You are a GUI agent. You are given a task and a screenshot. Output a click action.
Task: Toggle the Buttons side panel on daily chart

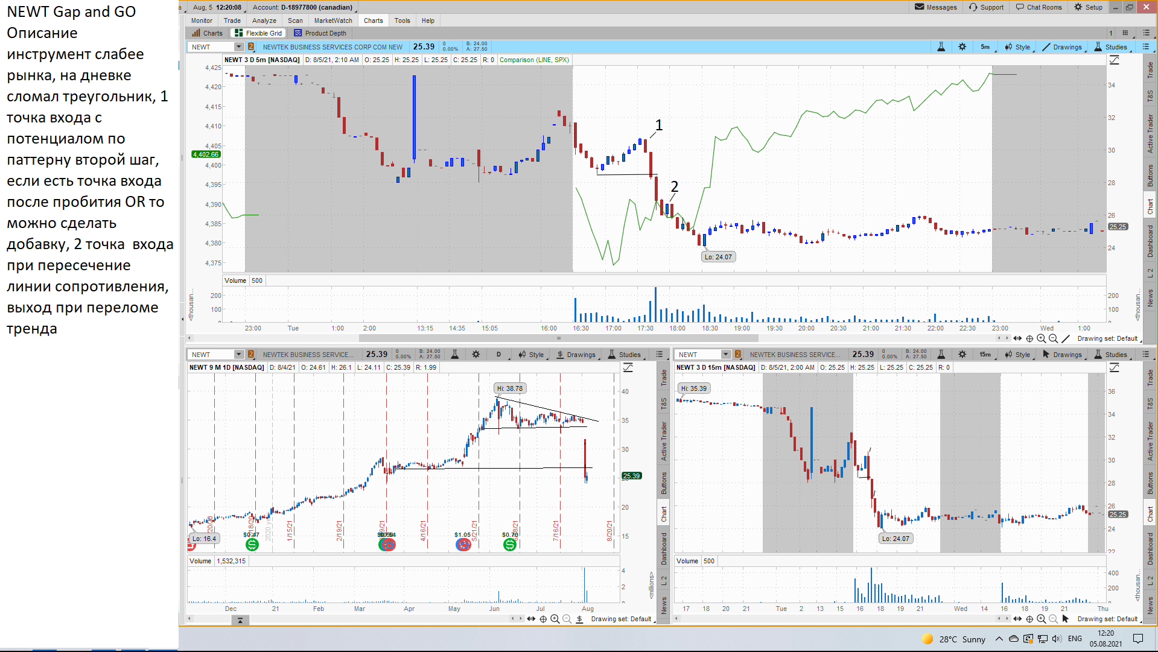click(x=663, y=483)
